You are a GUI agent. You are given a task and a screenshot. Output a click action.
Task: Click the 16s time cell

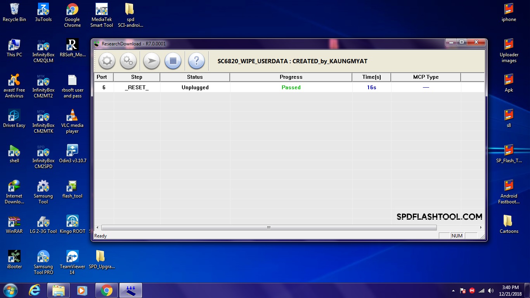[x=372, y=87]
